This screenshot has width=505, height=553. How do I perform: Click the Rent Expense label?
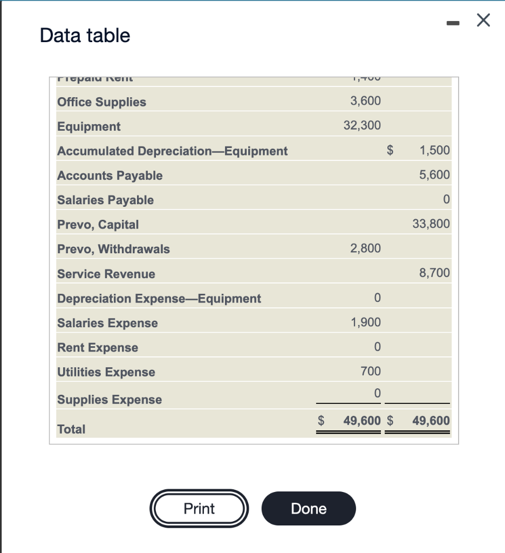(x=97, y=347)
